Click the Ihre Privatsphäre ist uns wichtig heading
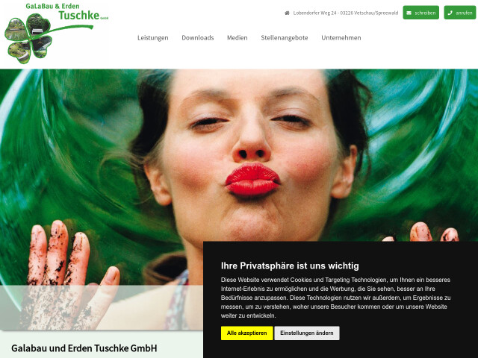 point(290,266)
